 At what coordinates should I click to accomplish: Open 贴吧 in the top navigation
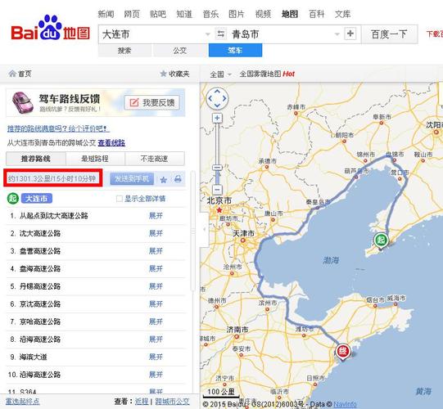[x=158, y=14]
